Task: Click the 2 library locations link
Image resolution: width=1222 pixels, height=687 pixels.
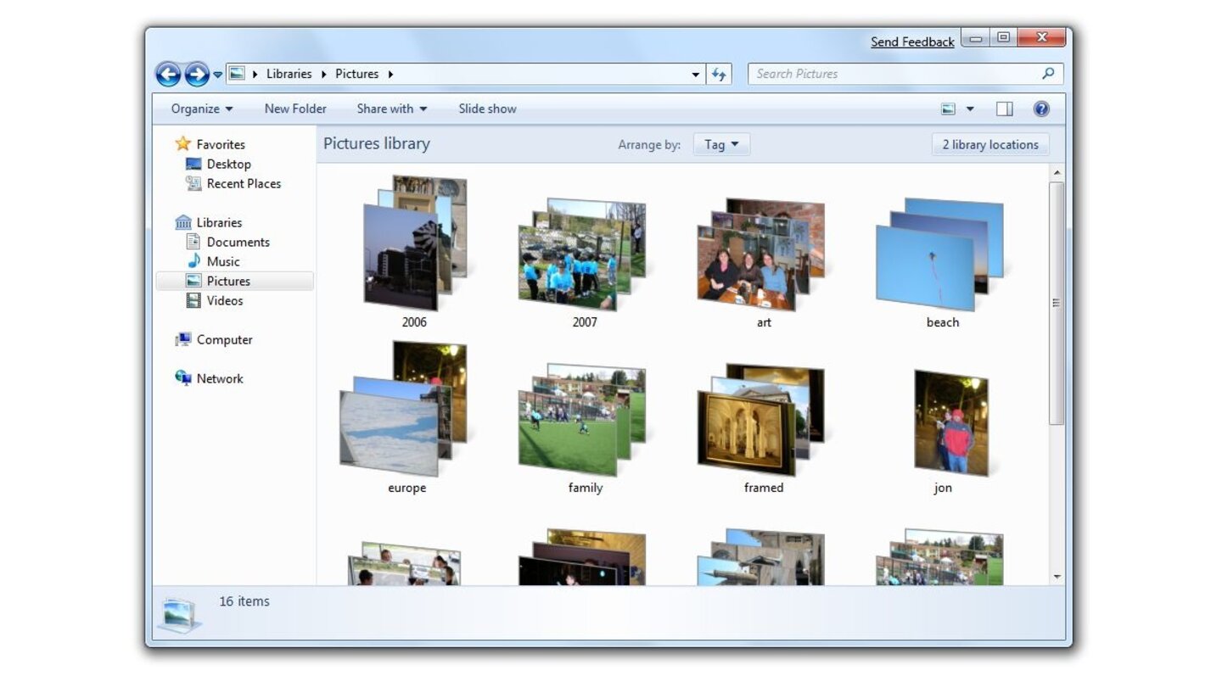Action: pos(990,144)
